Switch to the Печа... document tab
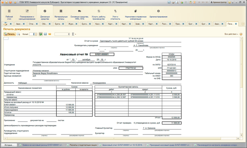 232,24
